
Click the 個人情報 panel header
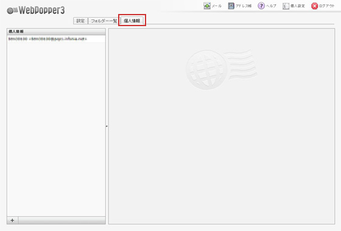click(x=56, y=32)
